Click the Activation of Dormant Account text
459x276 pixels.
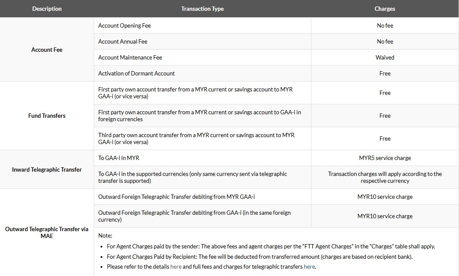pyautogui.click(x=136, y=73)
